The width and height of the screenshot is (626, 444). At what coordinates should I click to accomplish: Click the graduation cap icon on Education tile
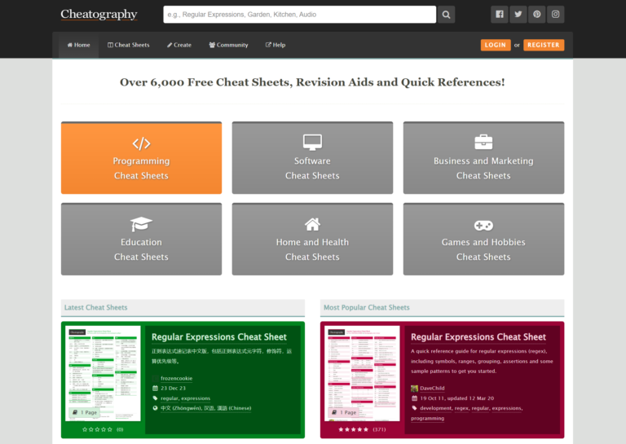coord(141,224)
